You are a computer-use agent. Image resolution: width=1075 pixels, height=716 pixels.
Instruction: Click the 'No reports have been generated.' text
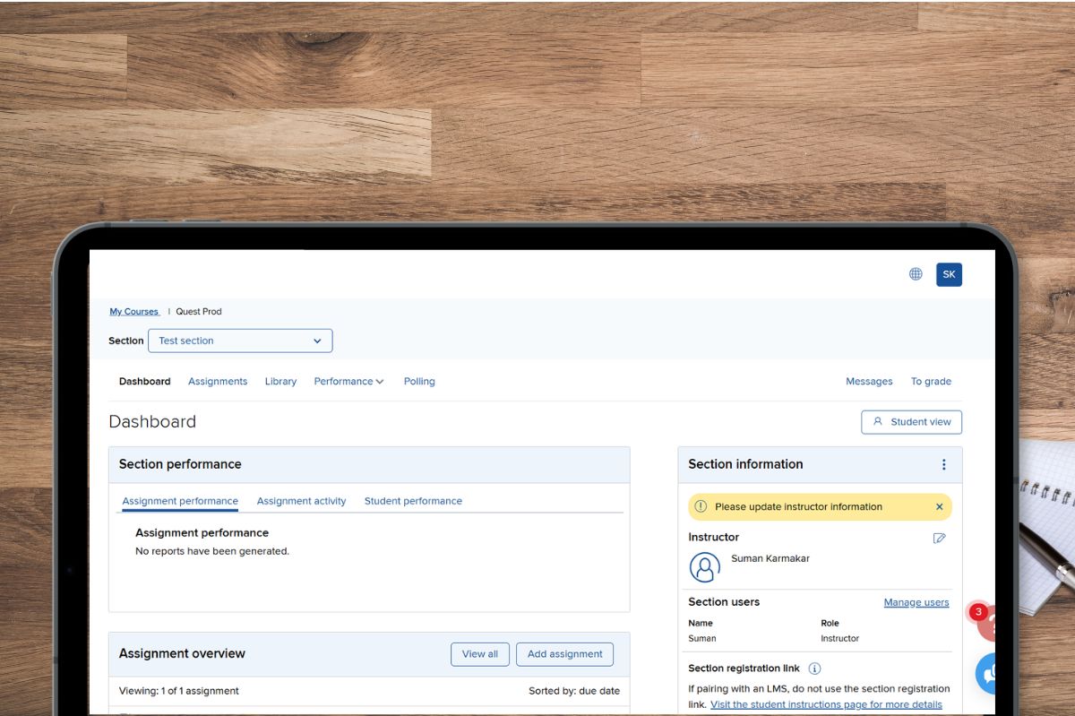(x=212, y=551)
